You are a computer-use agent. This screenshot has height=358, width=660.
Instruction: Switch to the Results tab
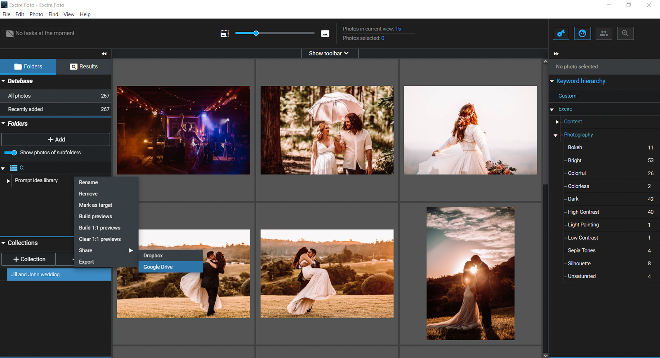click(x=84, y=66)
